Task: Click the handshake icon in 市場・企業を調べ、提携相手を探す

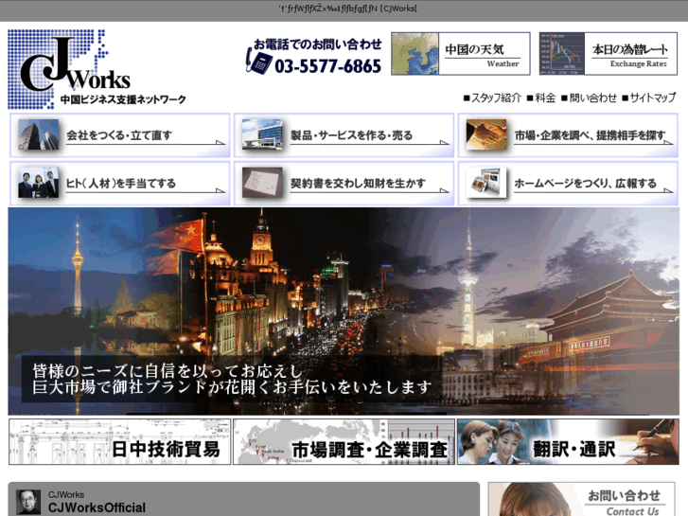Action: point(486,134)
